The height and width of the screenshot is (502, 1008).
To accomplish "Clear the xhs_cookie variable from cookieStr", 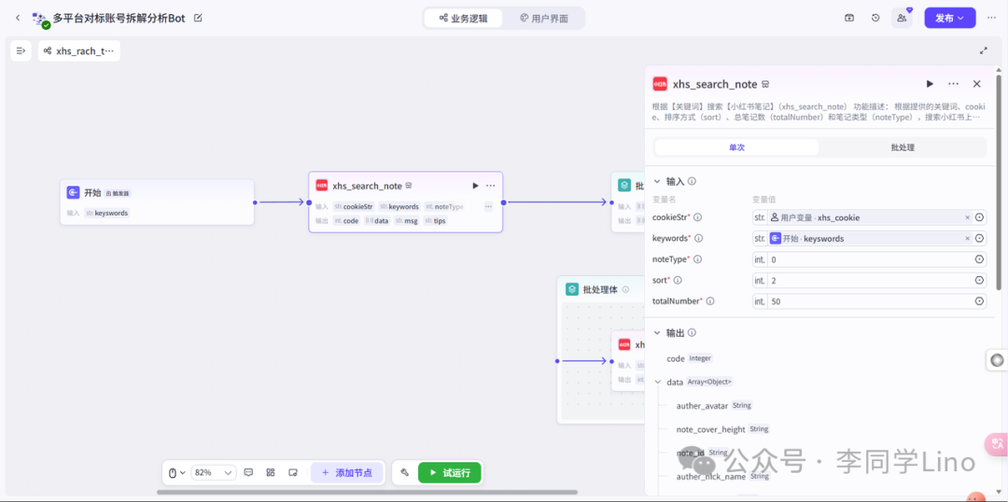I will (967, 217).
